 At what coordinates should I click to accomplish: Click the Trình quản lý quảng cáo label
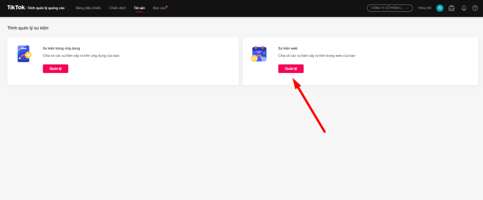(x=47, y=8)
